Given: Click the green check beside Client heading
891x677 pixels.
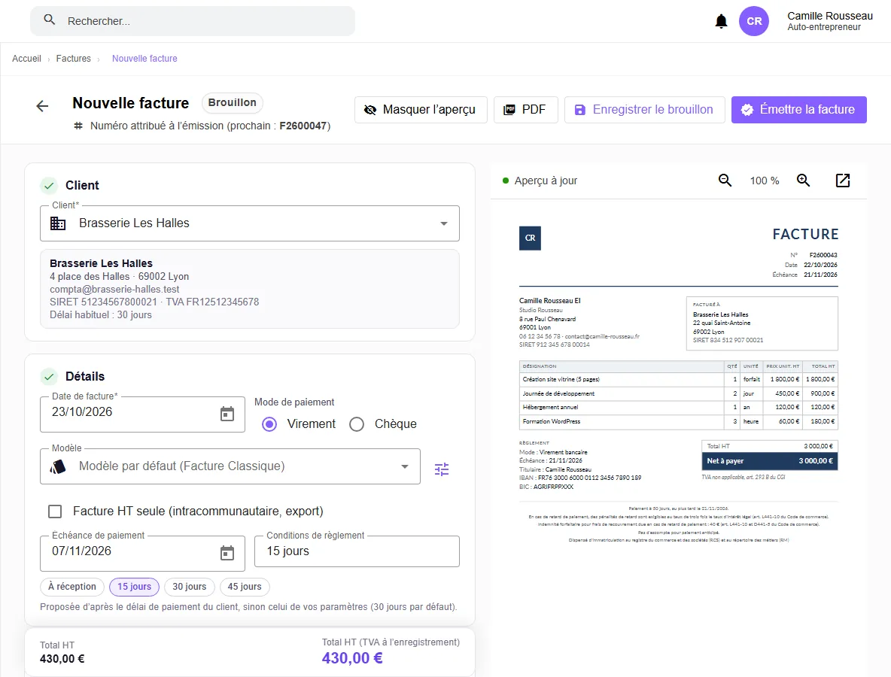Looking at the screenshot, I should (49, 185).
